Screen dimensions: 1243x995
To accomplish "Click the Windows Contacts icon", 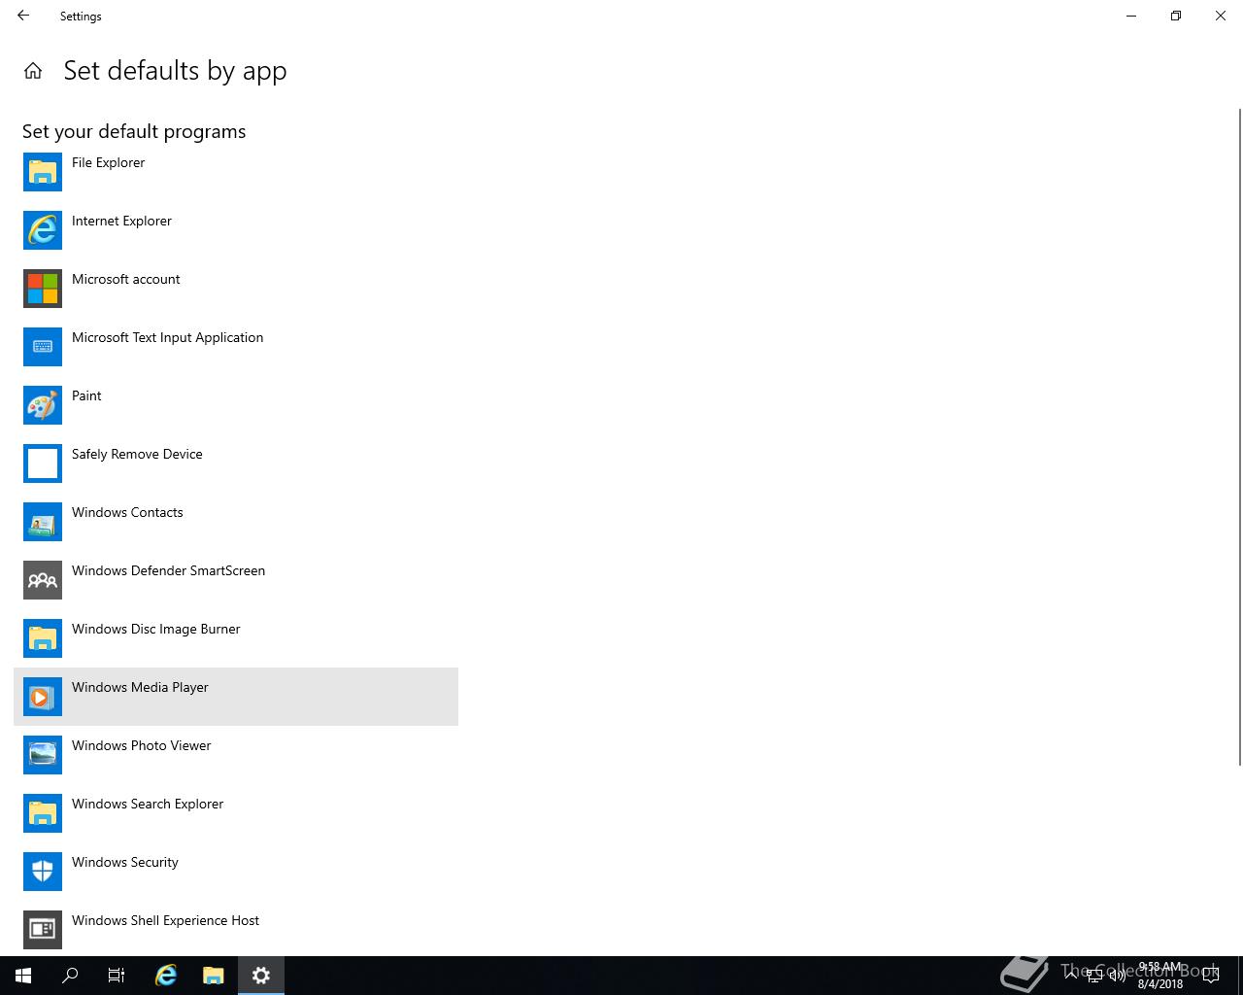I will coord(43,522).
